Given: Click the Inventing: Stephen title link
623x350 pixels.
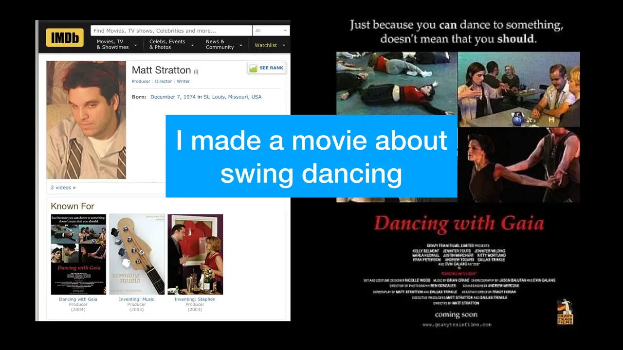Looking at the screenshot, I should (195, 299).
